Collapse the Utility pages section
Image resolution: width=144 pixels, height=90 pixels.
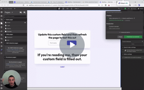[5, 34]
